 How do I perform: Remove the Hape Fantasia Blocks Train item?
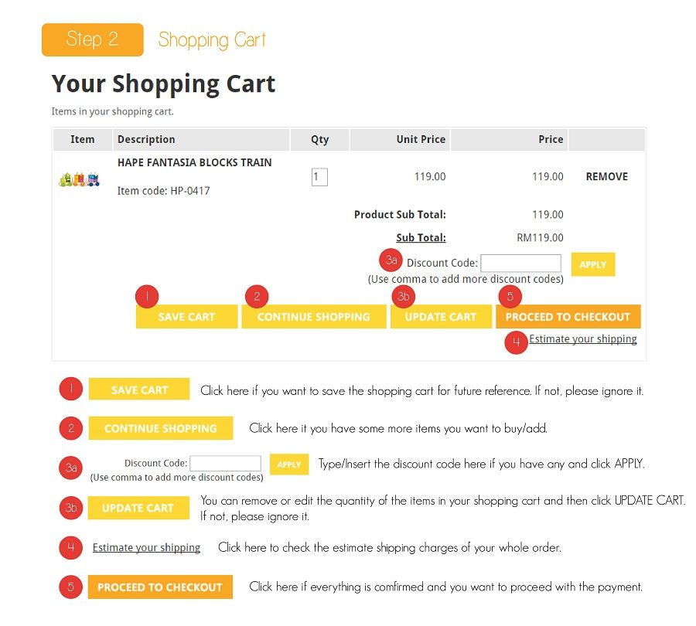[x=607, y=176]
